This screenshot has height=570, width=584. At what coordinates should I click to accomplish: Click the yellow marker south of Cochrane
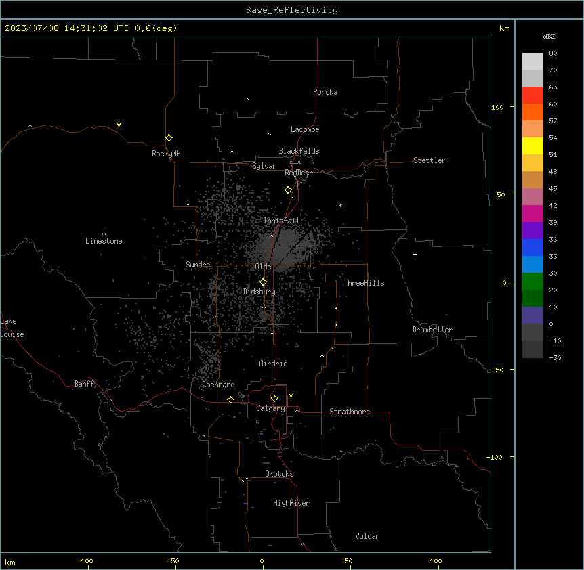[230, 399]
